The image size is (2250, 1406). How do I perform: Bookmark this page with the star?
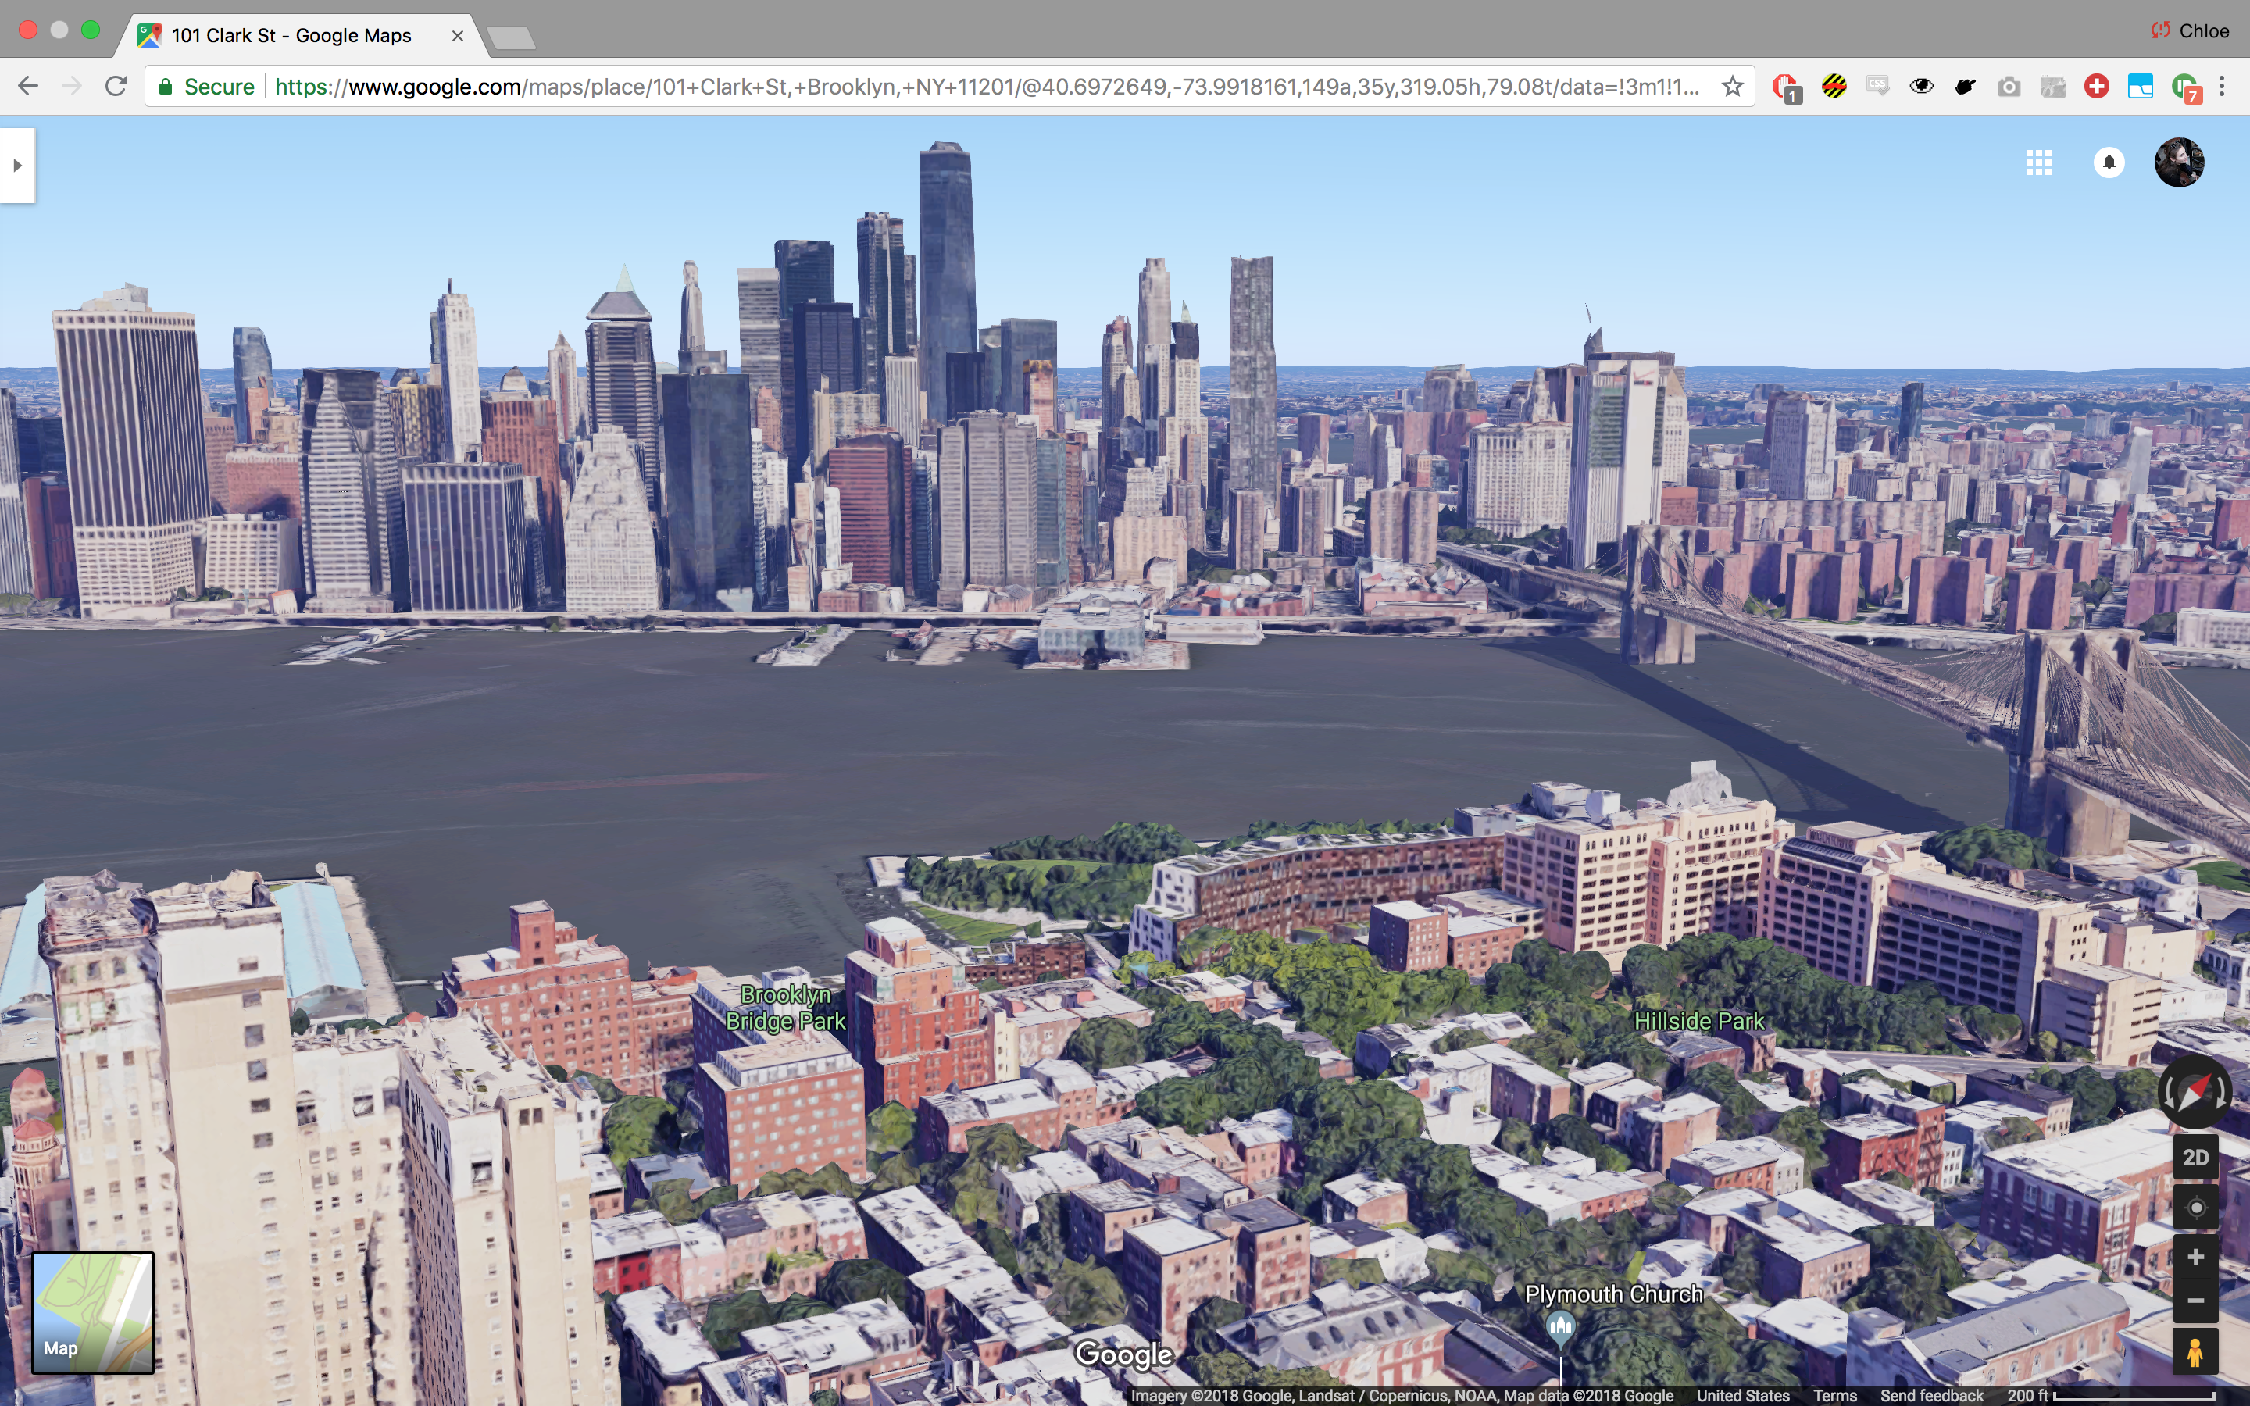click(1732, 87)
